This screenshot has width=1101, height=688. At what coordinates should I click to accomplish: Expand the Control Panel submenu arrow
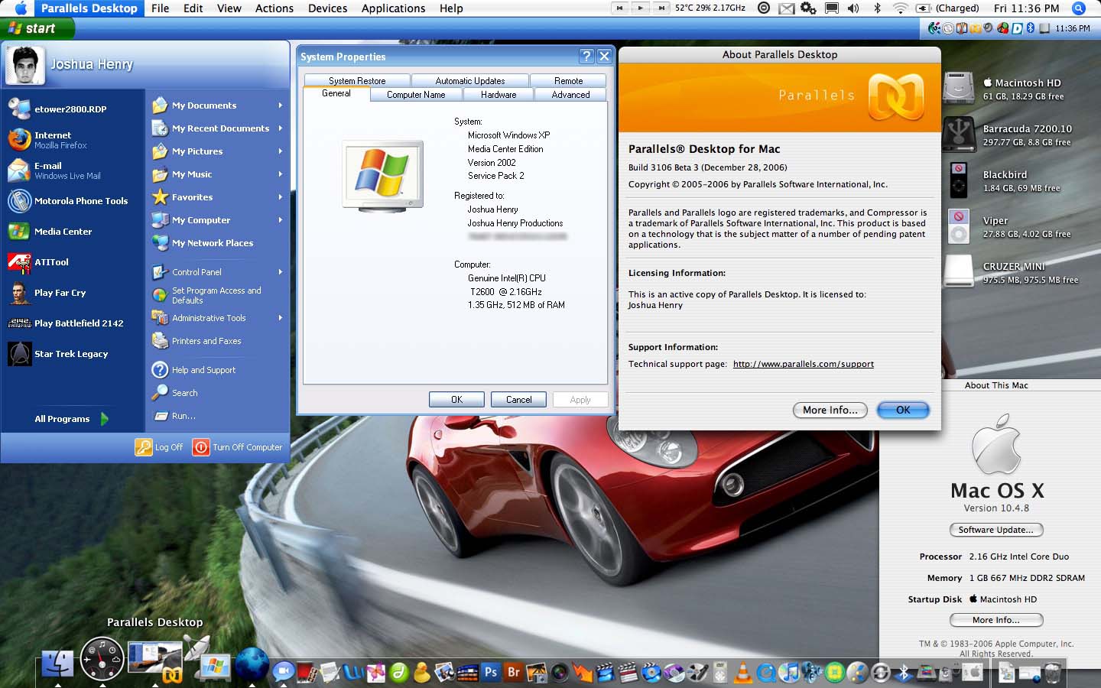(x=281, y=272)
